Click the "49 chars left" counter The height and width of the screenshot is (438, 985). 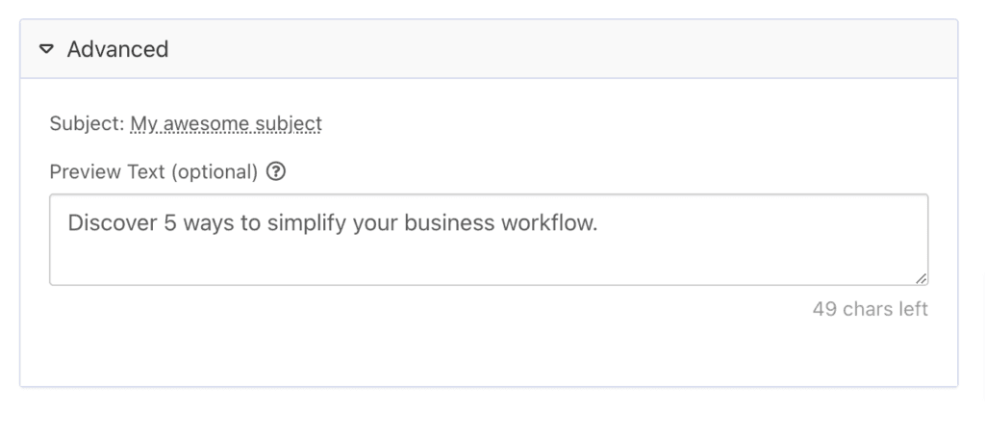tap(870, 309)
